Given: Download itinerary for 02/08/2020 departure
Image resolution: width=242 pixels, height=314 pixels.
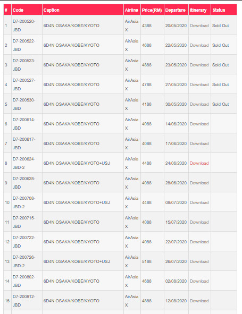Looking at the screenshot, I should (199, 281).
